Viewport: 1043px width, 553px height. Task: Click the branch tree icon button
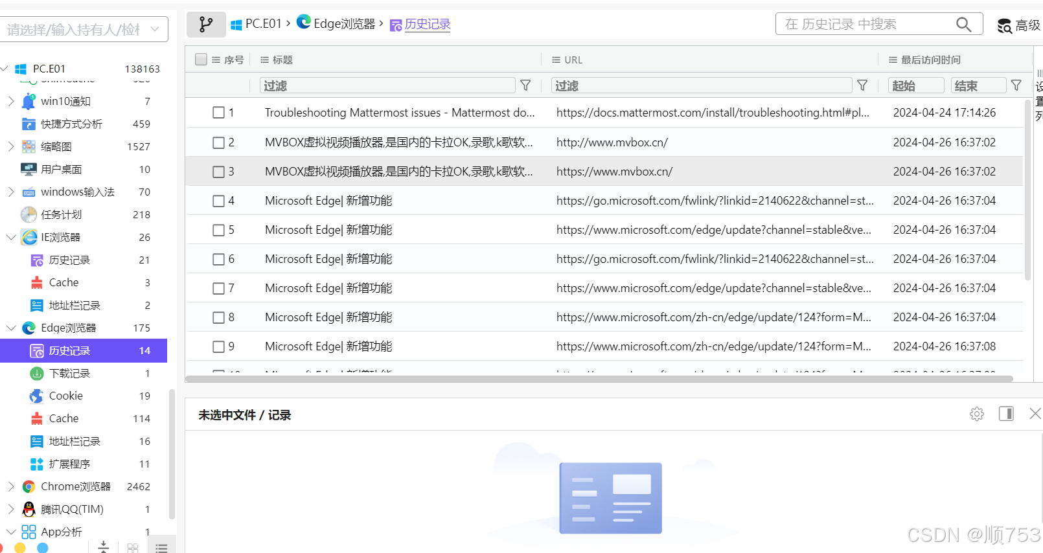206,25
